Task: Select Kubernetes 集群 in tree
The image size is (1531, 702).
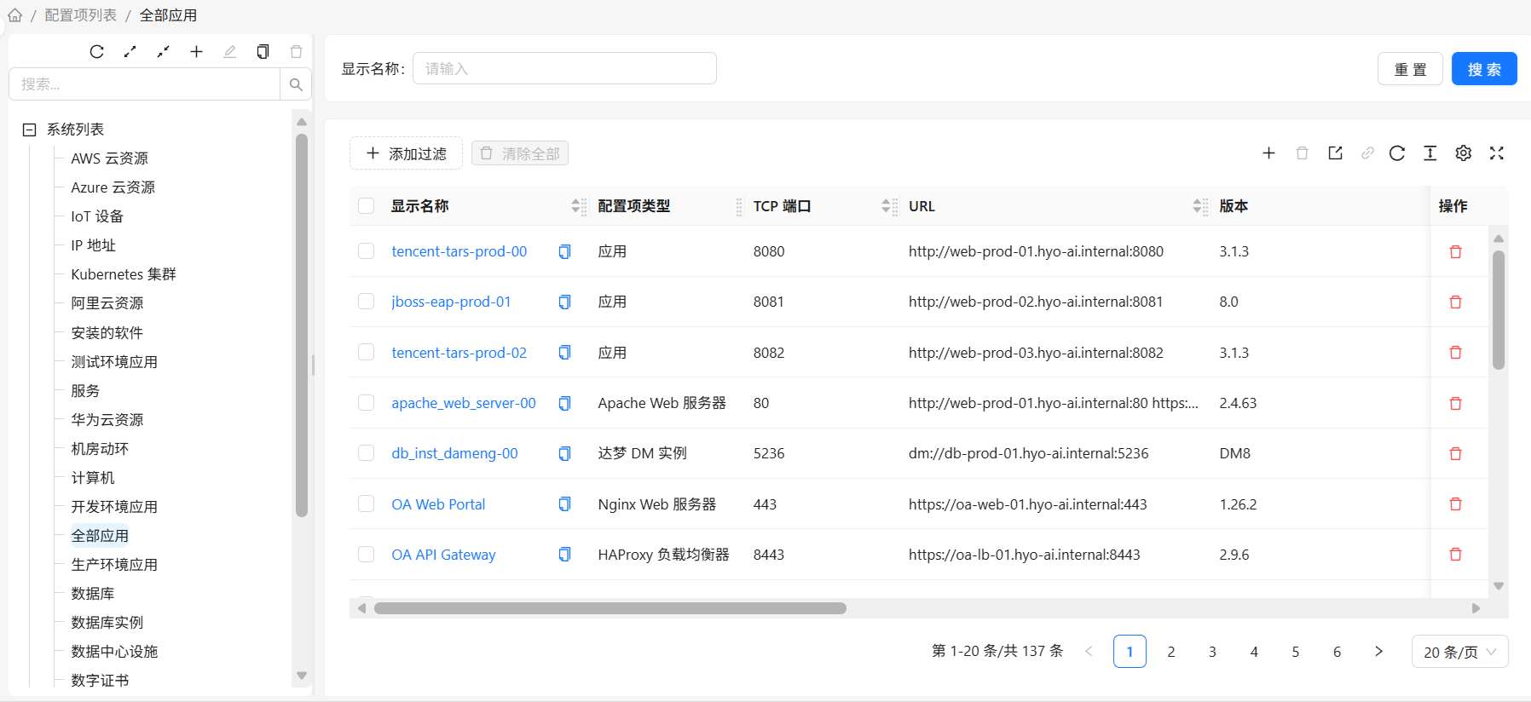Action: pos(124,274)
